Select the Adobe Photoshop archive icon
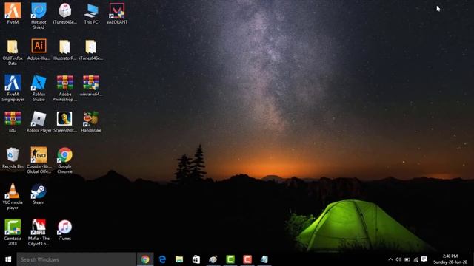474x266 pixels. tap(64, 88)
